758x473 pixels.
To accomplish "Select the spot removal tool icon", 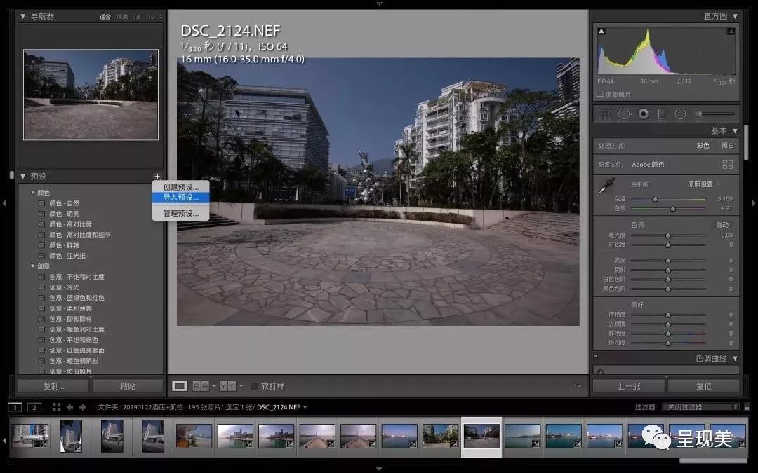I will [x=625, y=114].
